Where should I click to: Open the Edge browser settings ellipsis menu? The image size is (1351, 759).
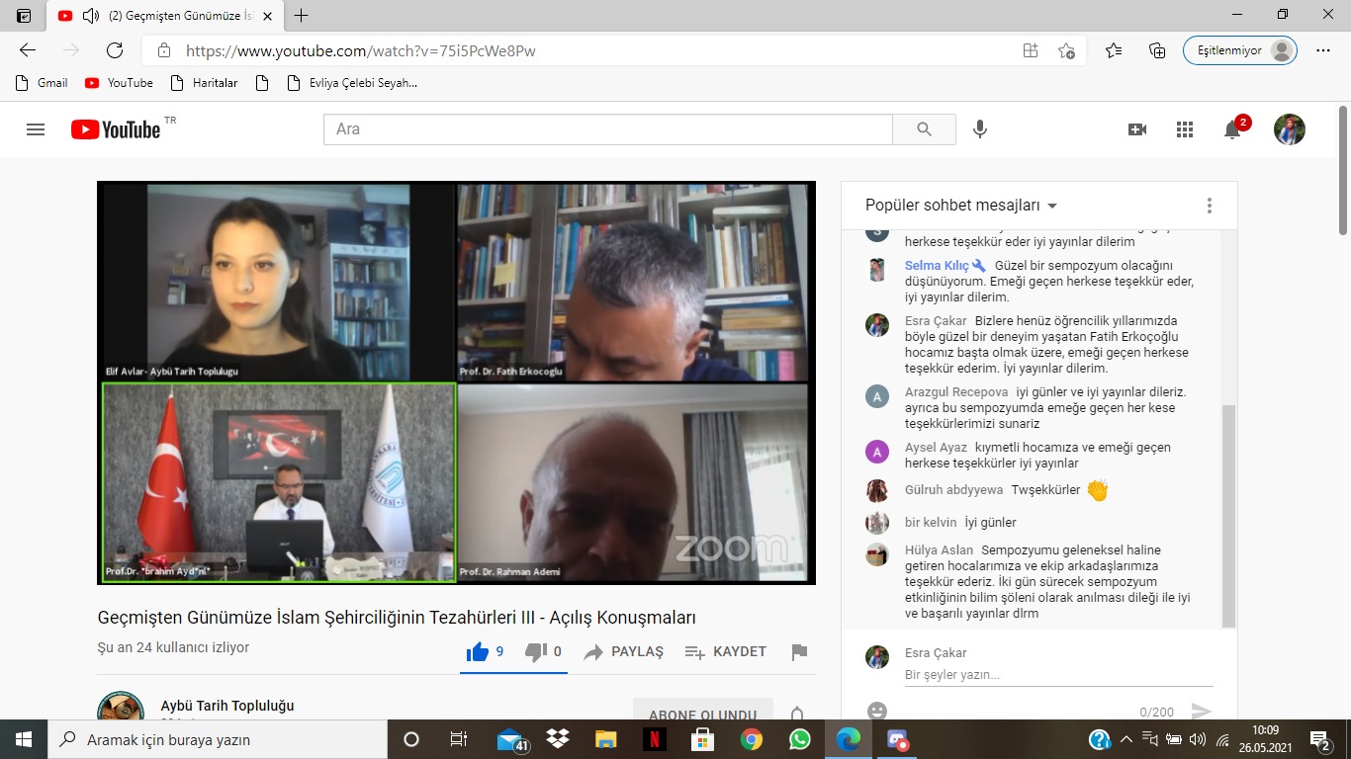1323,50
